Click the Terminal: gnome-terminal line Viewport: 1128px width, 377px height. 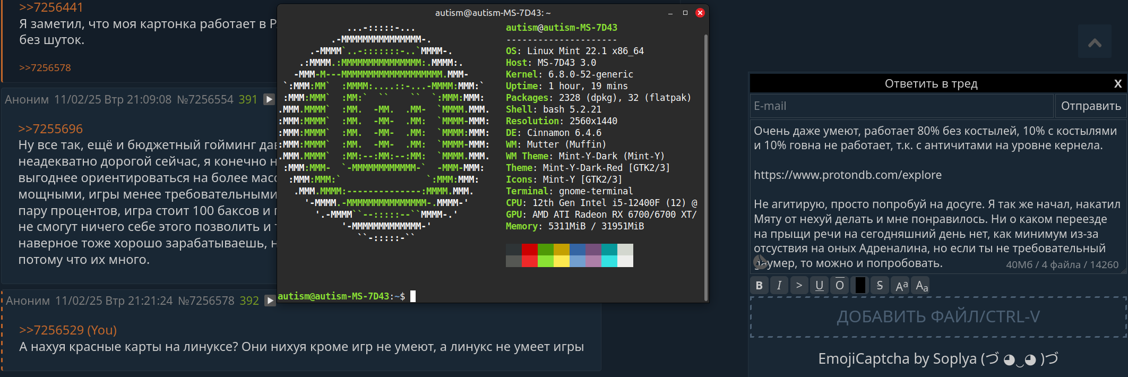(x=570, y=191)
